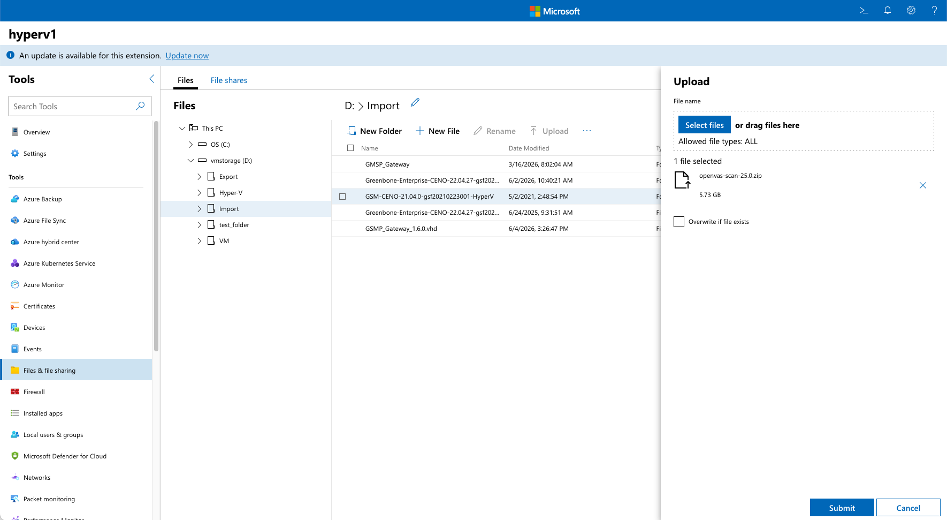Open the PowerShell console icon
Image resolution: width=947 pixels, height=520 pixels.
point(864,11)
